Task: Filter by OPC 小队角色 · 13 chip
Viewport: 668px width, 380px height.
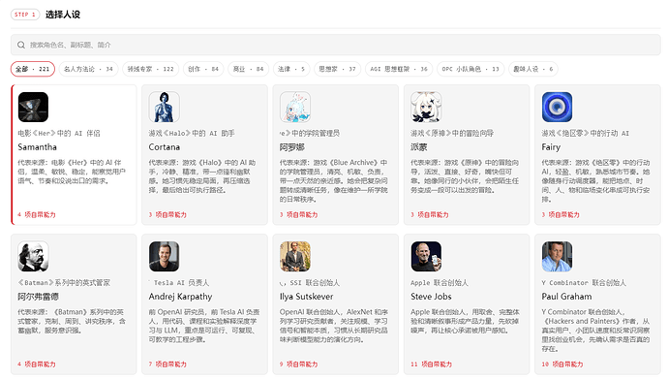Action: (x=471, y=69)
